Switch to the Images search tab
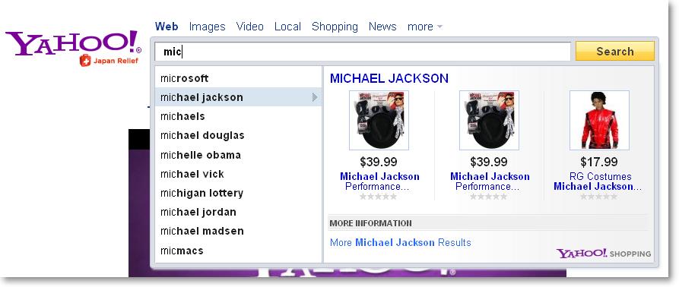Image resolution: width=679 pixels, height=287 pixels. tap(207, 27)
